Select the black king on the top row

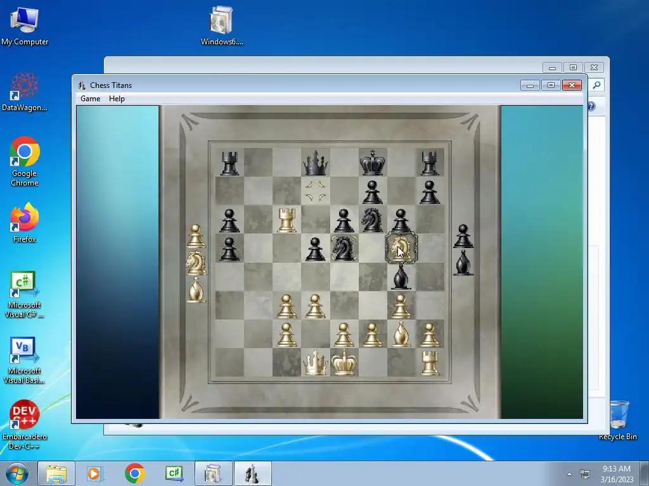pyautogui.click(x=373, y=163)
